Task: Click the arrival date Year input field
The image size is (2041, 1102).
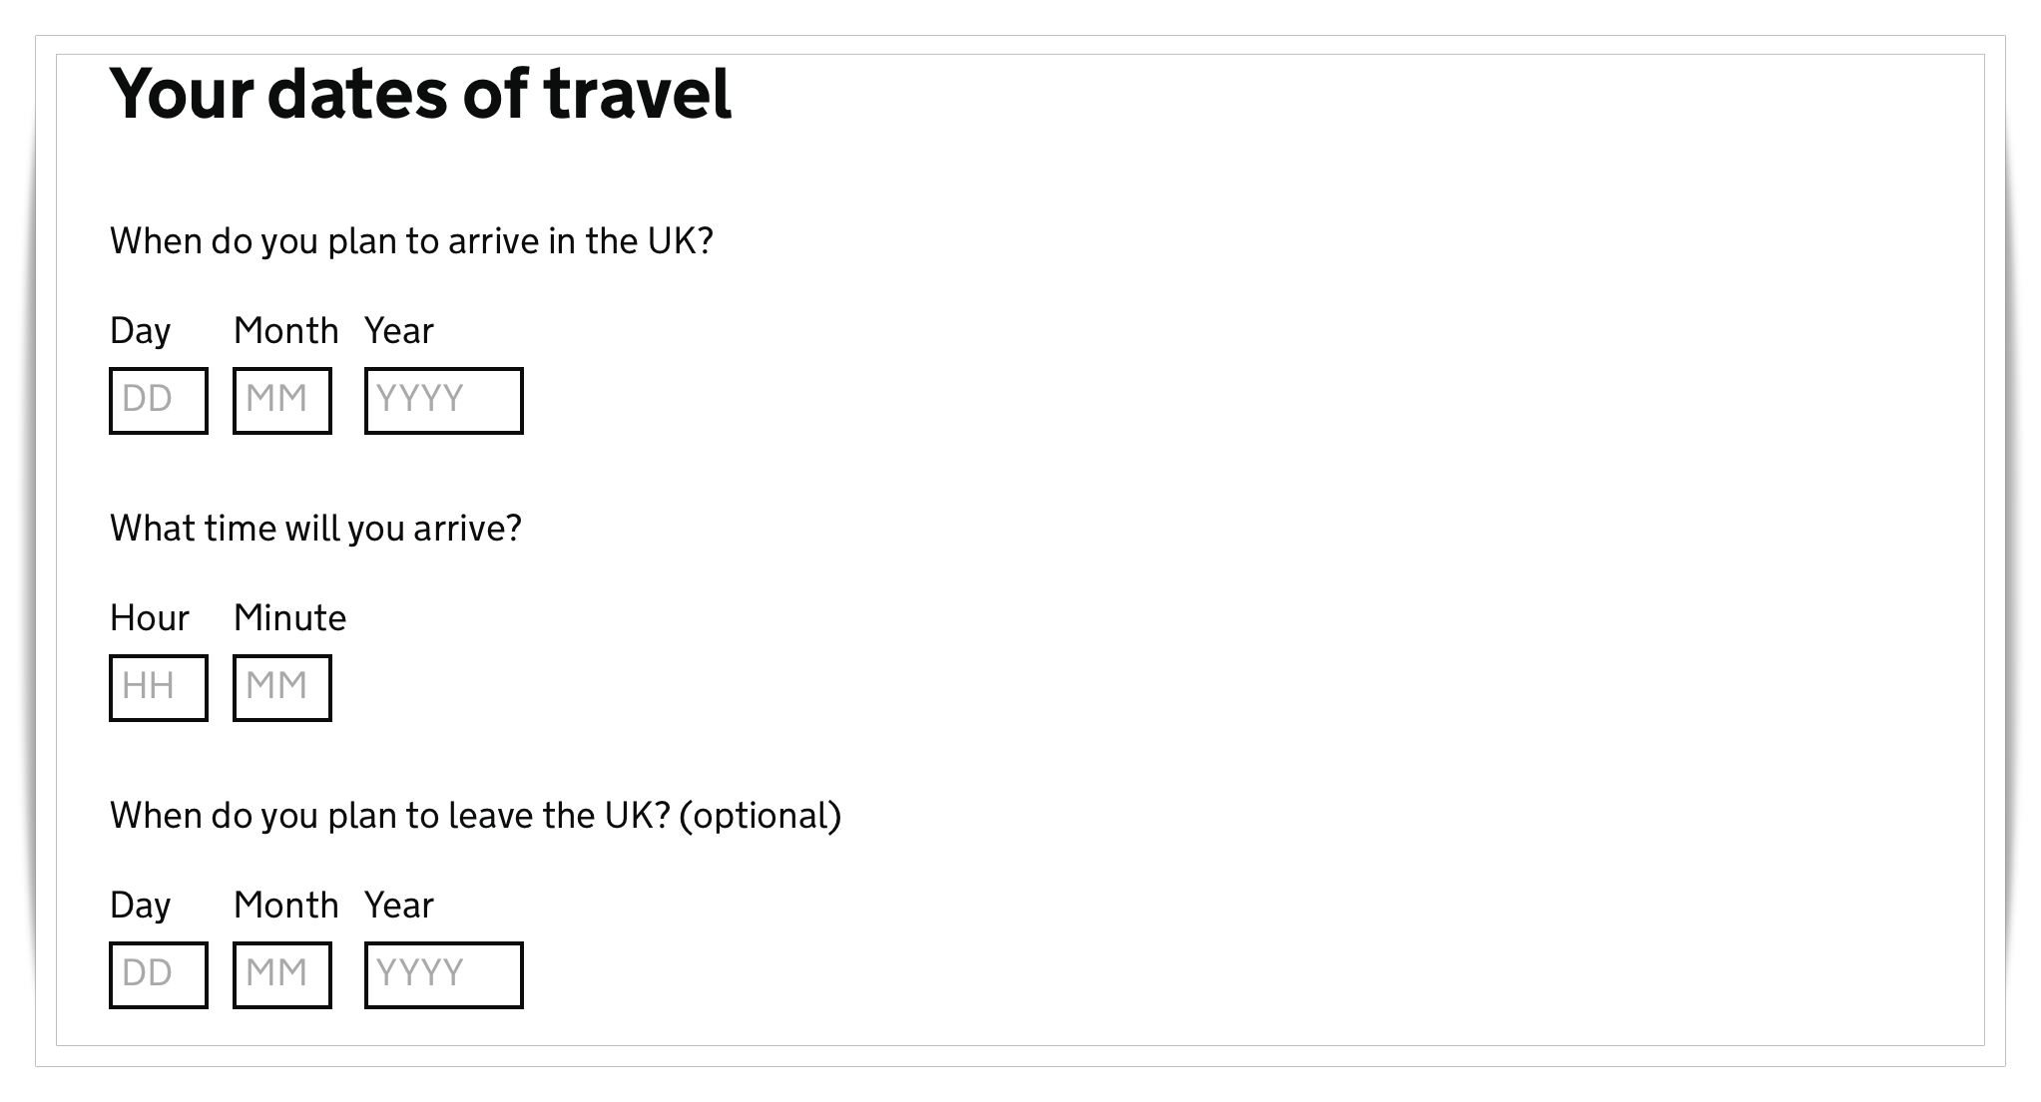Action: coord(443,400)
